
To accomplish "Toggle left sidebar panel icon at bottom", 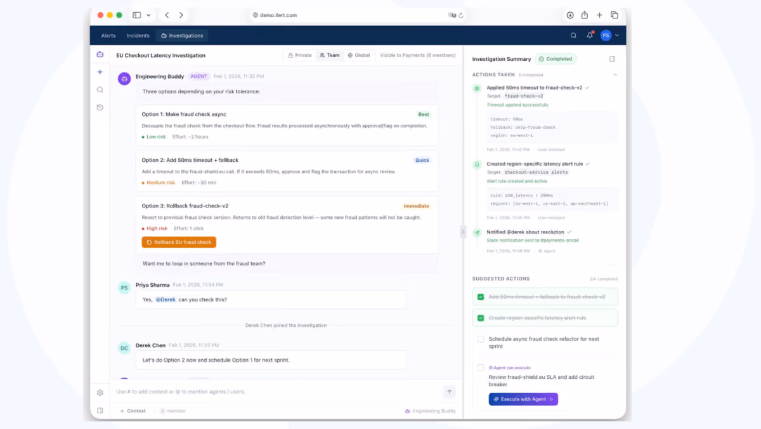I will [x=100, y=411].
